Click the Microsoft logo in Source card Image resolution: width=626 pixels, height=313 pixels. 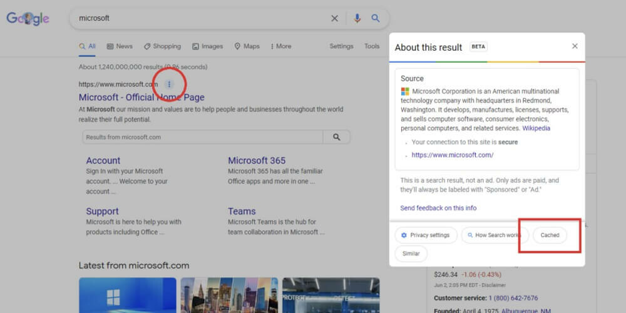405,91
